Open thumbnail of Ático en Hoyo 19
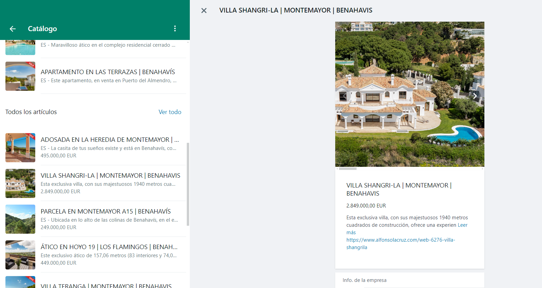 tap(20, 255)
